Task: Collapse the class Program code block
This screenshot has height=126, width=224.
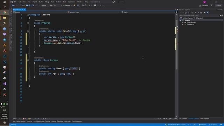Action: 28,23
